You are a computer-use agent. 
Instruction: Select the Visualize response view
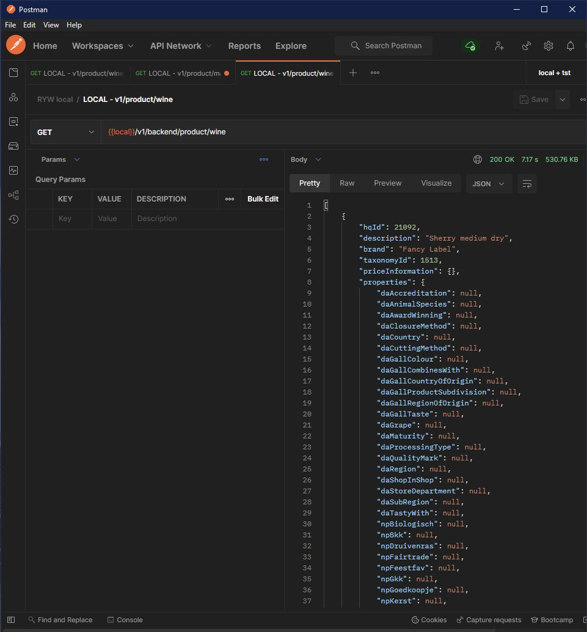click(x=436, y=183)
